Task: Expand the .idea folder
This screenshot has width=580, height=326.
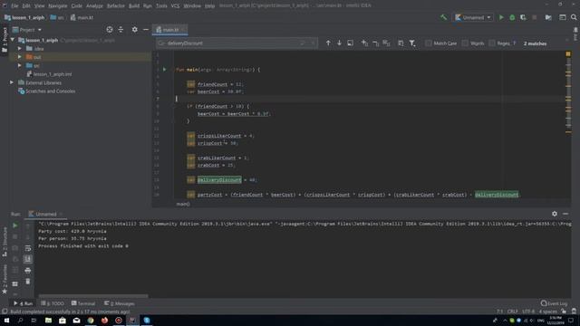Action: coord(20,48)
